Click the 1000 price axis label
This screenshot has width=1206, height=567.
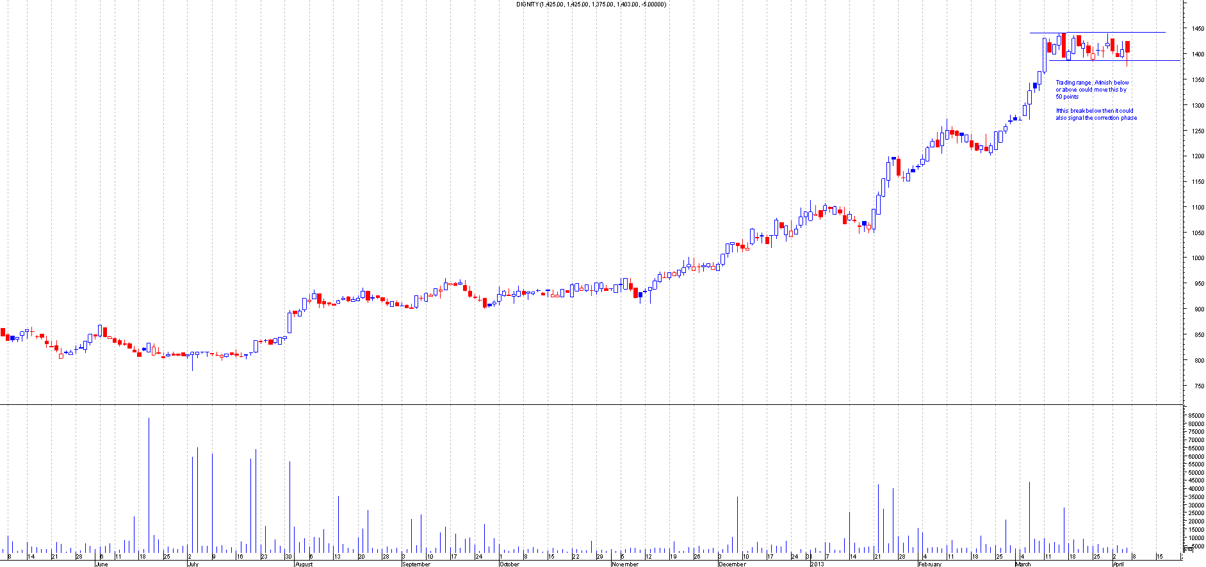(1197, 258)
